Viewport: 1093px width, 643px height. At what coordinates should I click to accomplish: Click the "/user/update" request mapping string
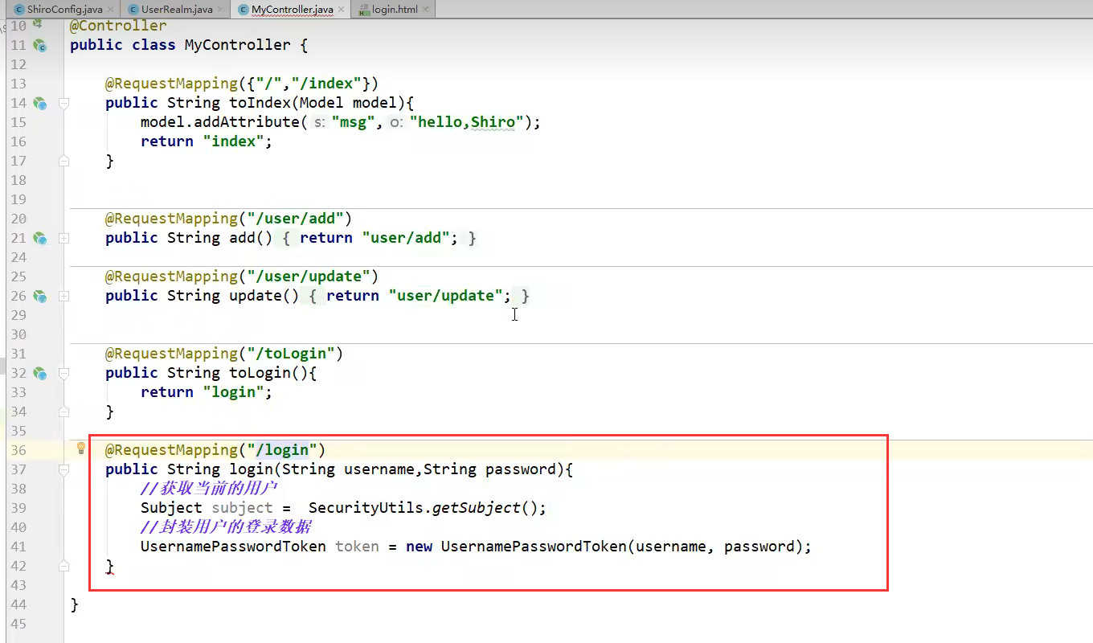[309, 276]
